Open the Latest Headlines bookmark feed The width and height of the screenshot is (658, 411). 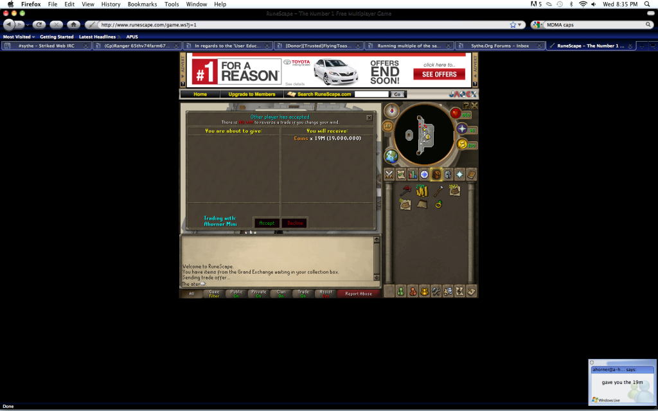[x=100, y=37]
